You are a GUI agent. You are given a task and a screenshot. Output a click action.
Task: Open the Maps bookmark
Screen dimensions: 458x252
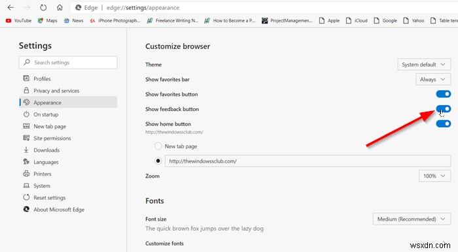tap(47, 20)
